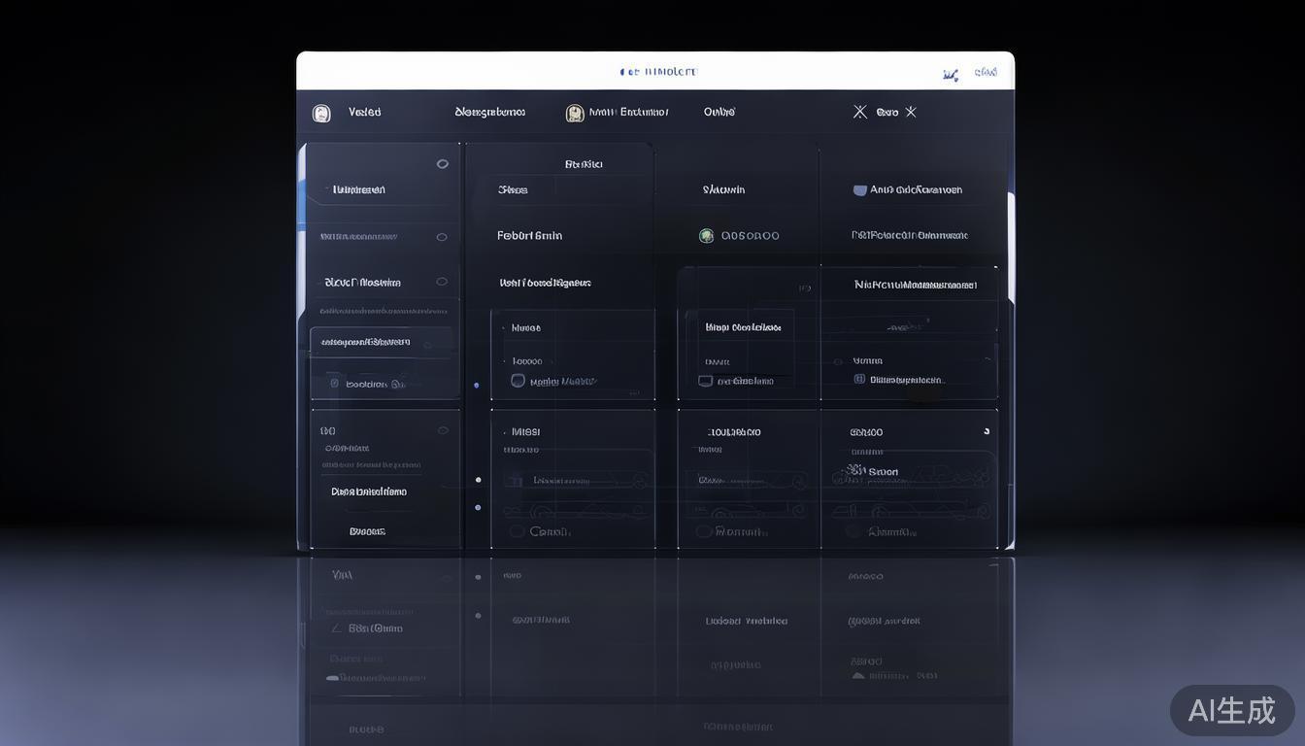Select the blue folder icon beside Anro
The width and height of the screenshot is (1305, 746).
click(x=859, y=190)
